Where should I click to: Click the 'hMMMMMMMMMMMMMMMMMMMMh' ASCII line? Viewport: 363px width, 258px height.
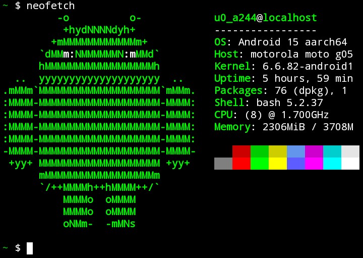pos(99,66)
